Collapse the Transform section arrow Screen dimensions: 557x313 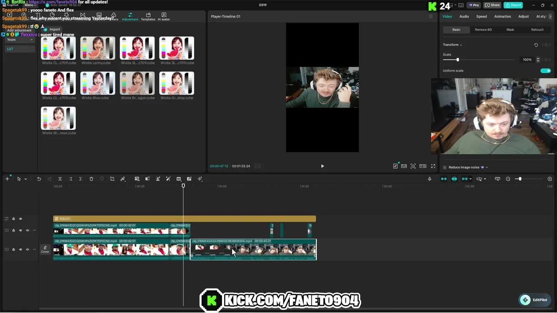click(461, 45)
